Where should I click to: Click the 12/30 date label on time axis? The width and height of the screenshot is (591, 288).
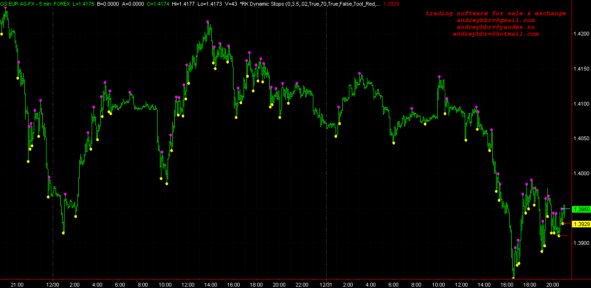pyautogui.click(x=53, y=284)
